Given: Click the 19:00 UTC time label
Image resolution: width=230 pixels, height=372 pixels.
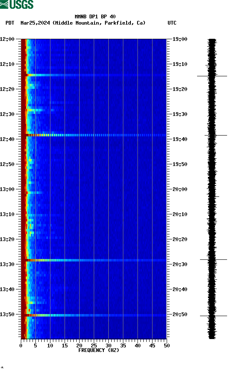Looking at the screenshot, I should (x=180, y=39).
